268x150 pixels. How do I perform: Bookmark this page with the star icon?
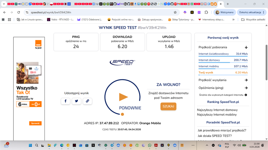click(x=175, y=12)
